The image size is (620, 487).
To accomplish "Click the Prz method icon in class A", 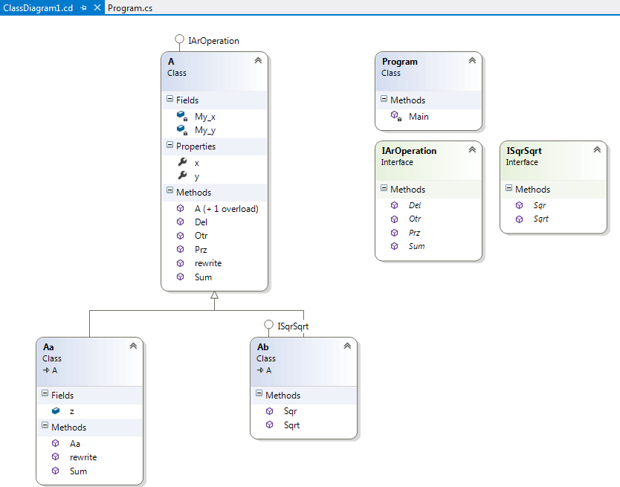I will (x=181, y=249).
